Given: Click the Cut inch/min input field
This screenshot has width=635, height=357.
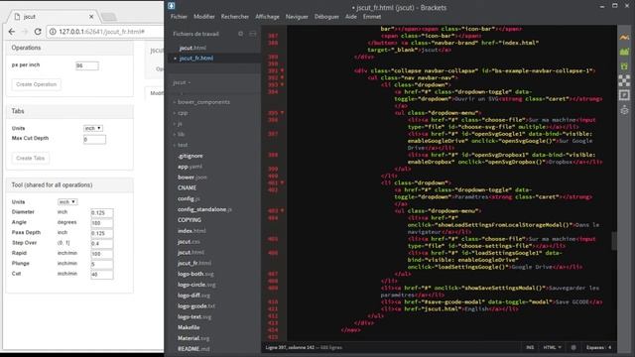Looking at the screenshot, I should pos(102,275).
